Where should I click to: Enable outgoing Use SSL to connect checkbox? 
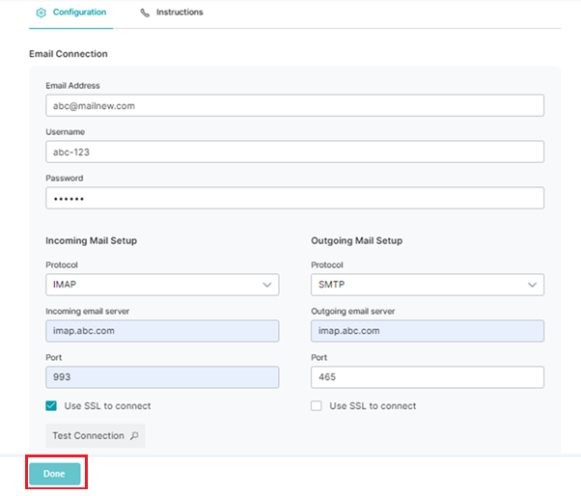tap(317, 405)
